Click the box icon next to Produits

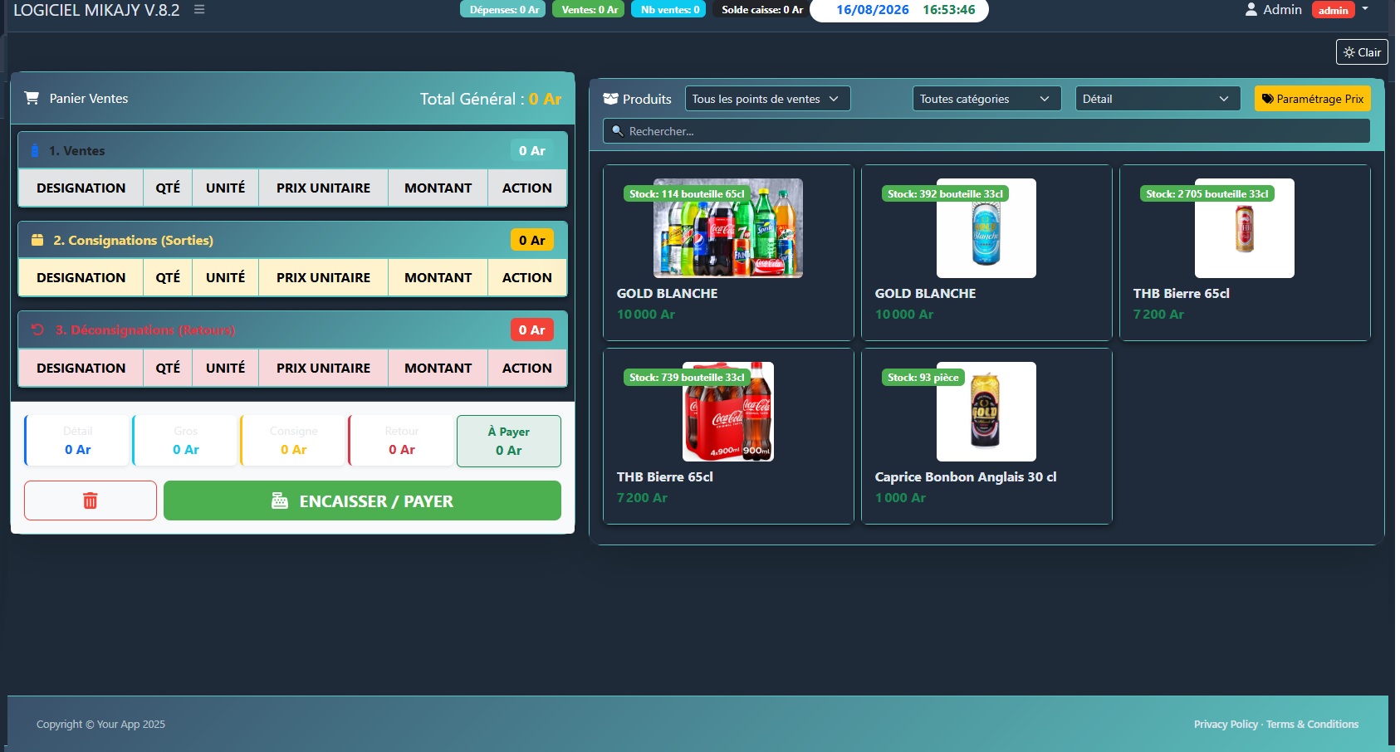[x=610, y=99]
